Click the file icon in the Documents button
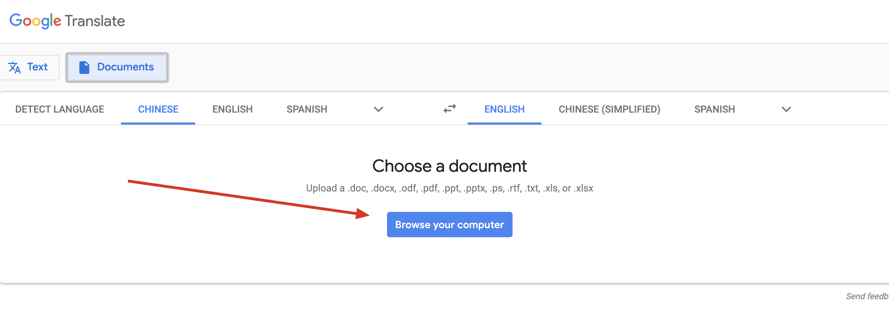The width and height of the screenshot is (889, 321). (x=84, y=67)
